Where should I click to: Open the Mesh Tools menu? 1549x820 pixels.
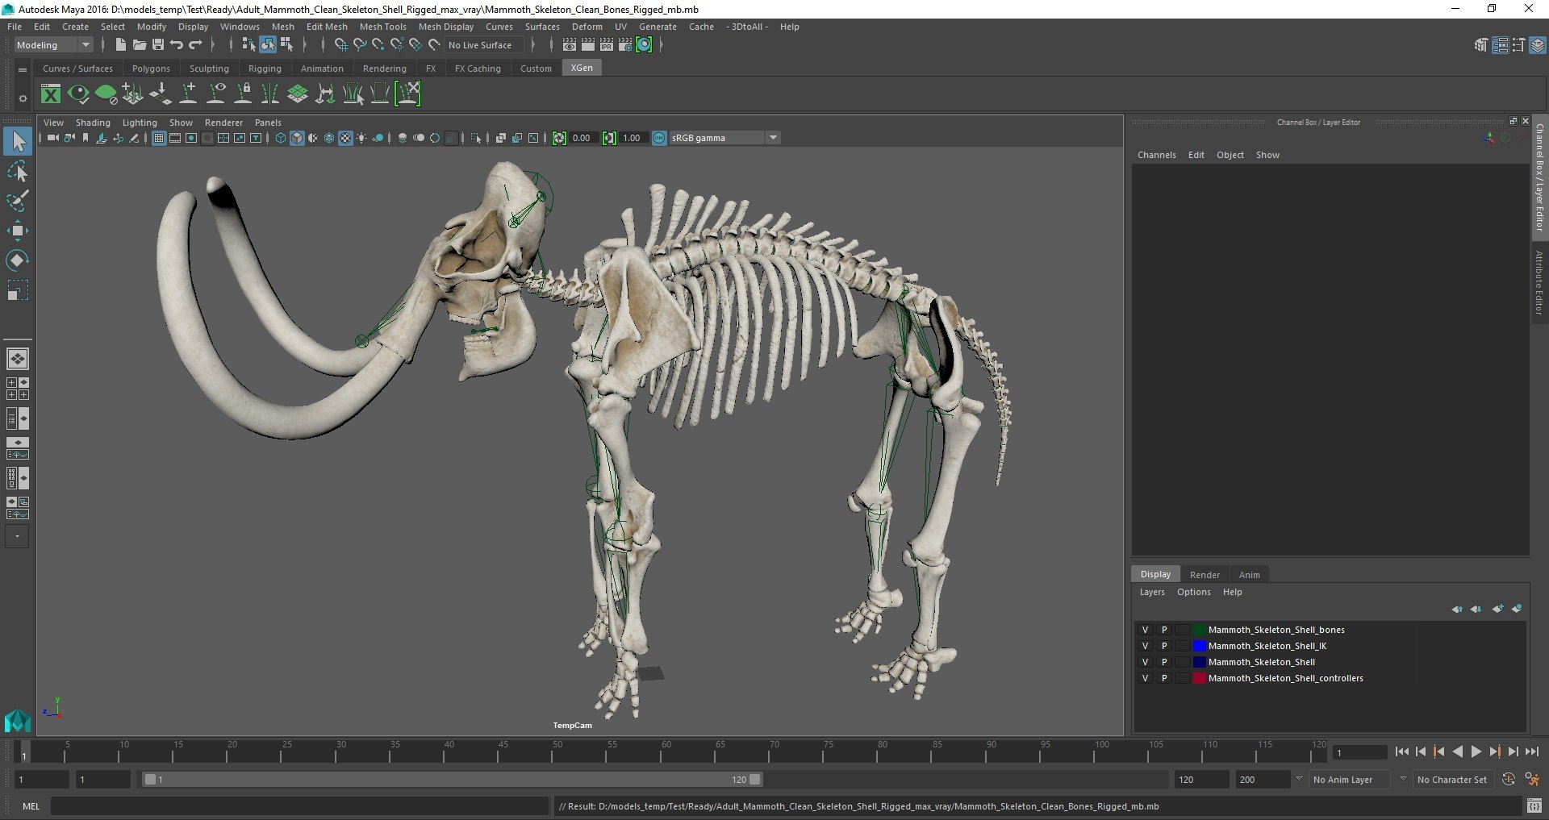[x=382, y=27]
